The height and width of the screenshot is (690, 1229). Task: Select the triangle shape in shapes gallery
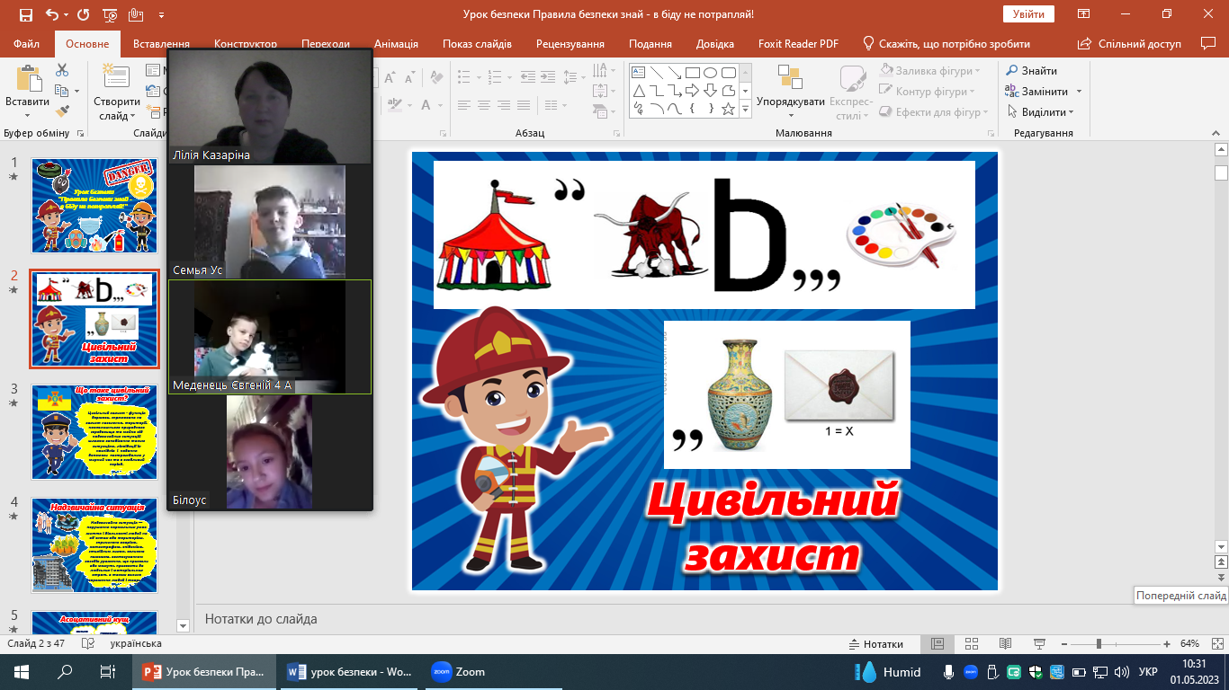point(639,91)
